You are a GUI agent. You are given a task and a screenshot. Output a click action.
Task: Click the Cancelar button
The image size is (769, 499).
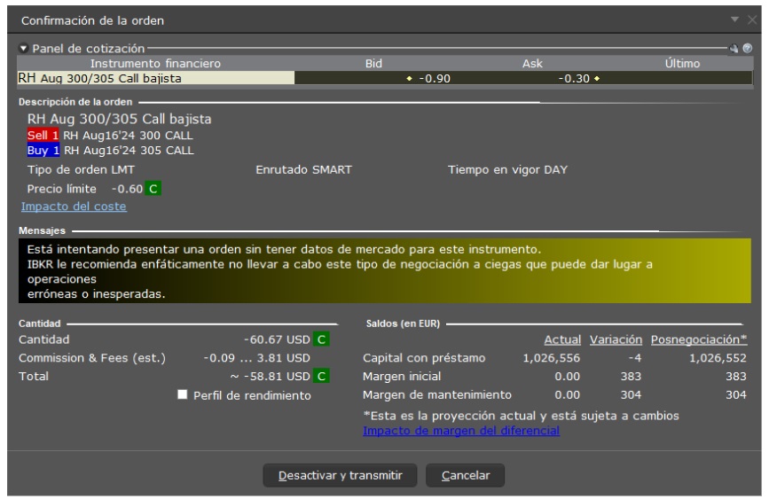pos(465,475)
